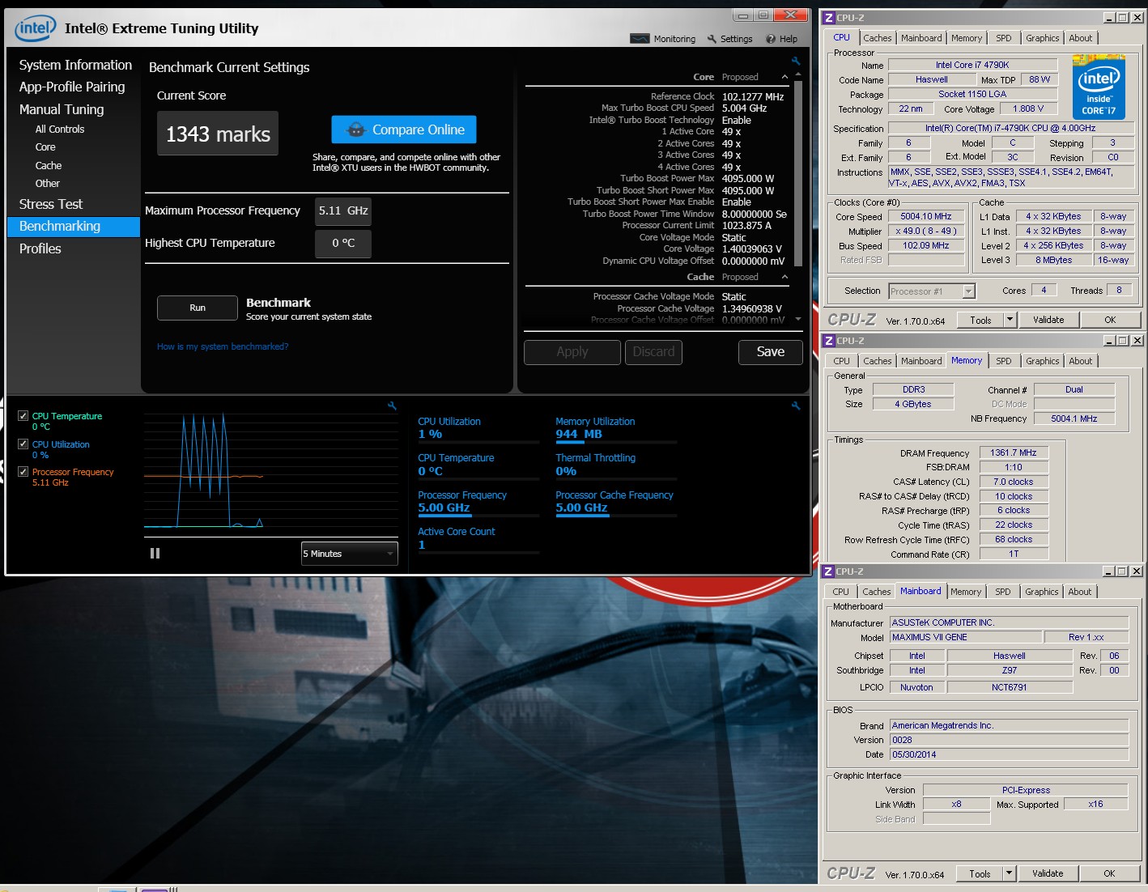Toggle CPU Utilization graph checkbox
The image size is (1148, 892).
click(x=23, y=444)
